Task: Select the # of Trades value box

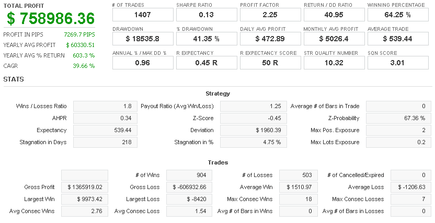Action: [x=142, y=15]
